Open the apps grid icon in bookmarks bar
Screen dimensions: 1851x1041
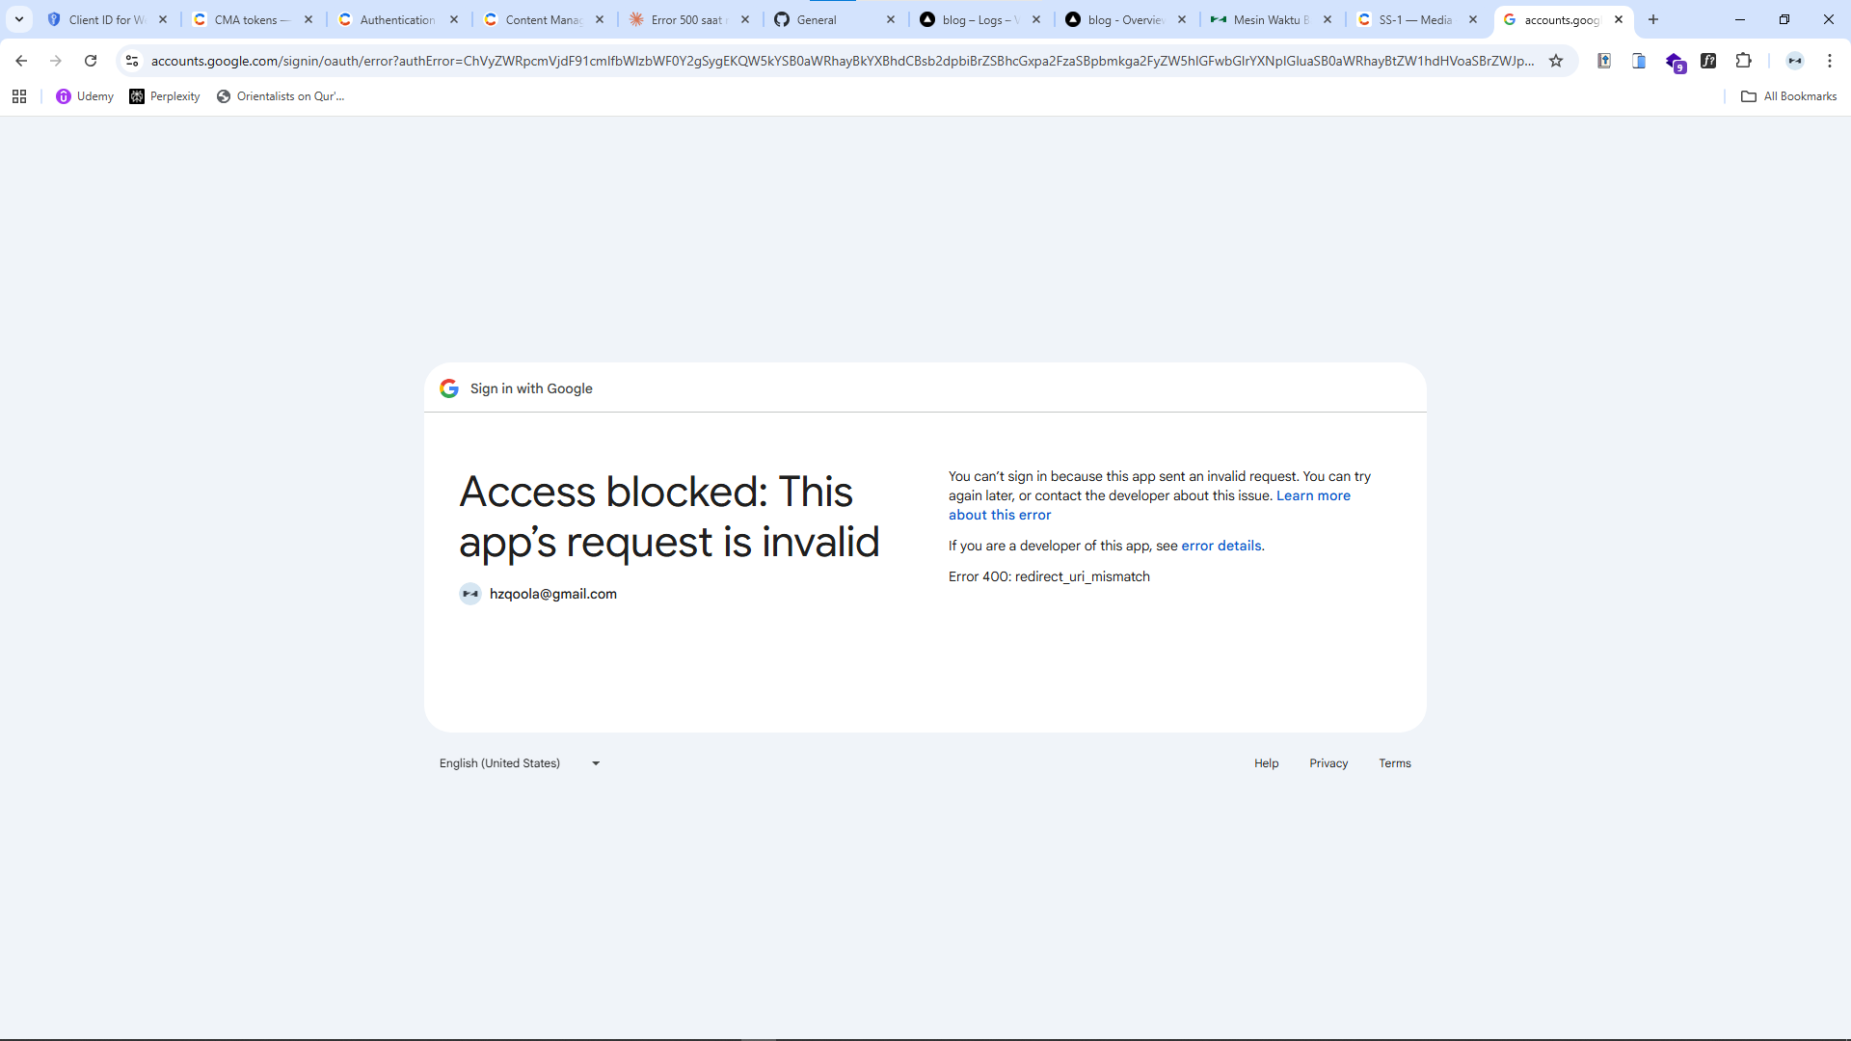click(x=19, y=96)
